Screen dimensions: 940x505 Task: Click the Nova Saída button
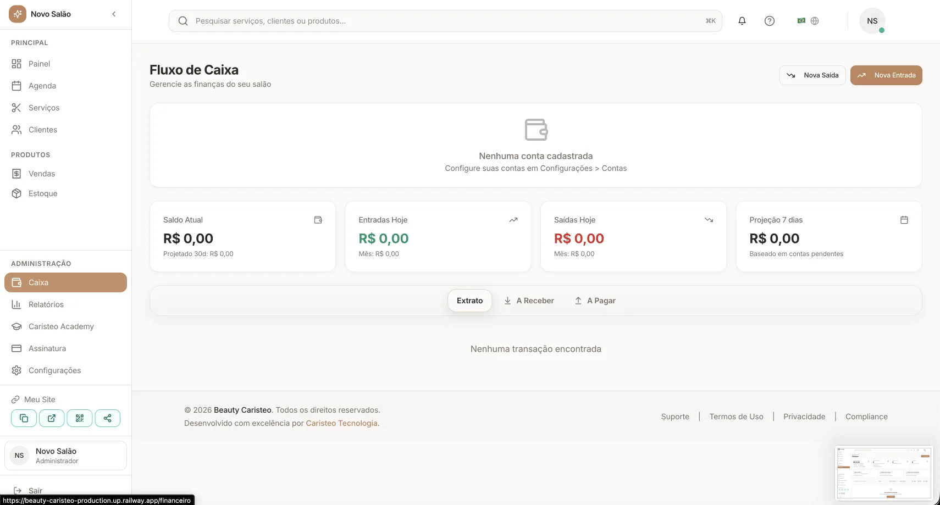(x=812, y=75)
